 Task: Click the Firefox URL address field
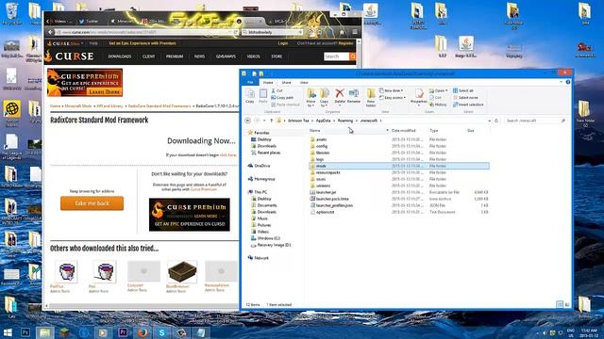coord(147,32)
